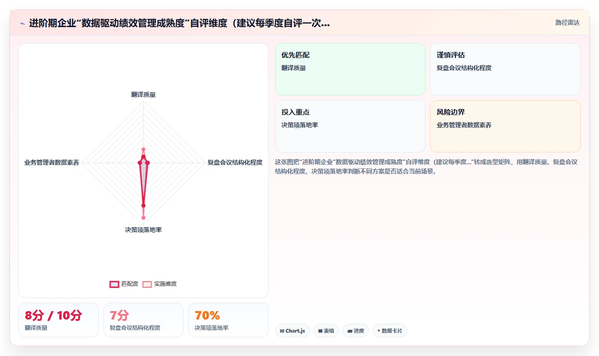
Task: Toggle the 匹配度 legend swatch
Action: click(x=114, y=284)
